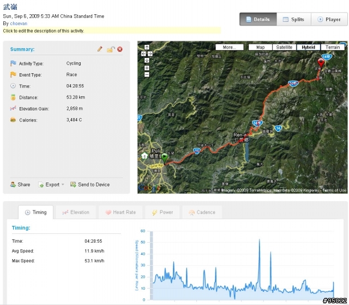Select the Power tab
Viewport: 349px width, 305px height.
tap(163, 212)
